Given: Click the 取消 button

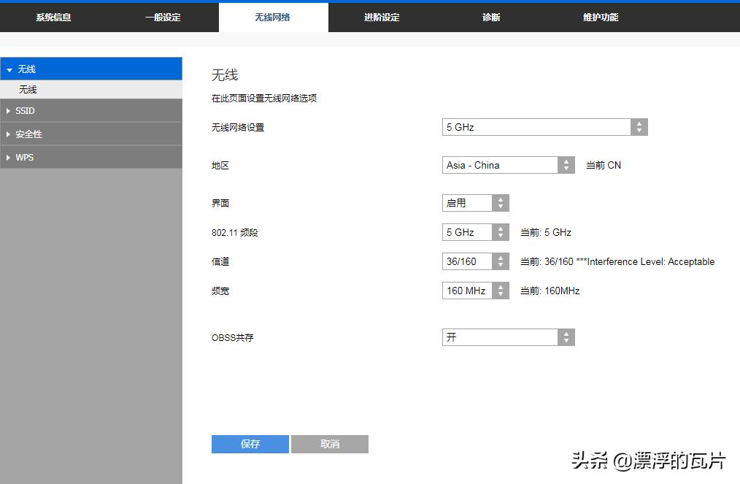Looking at the screenshot, I should point(330,444).
